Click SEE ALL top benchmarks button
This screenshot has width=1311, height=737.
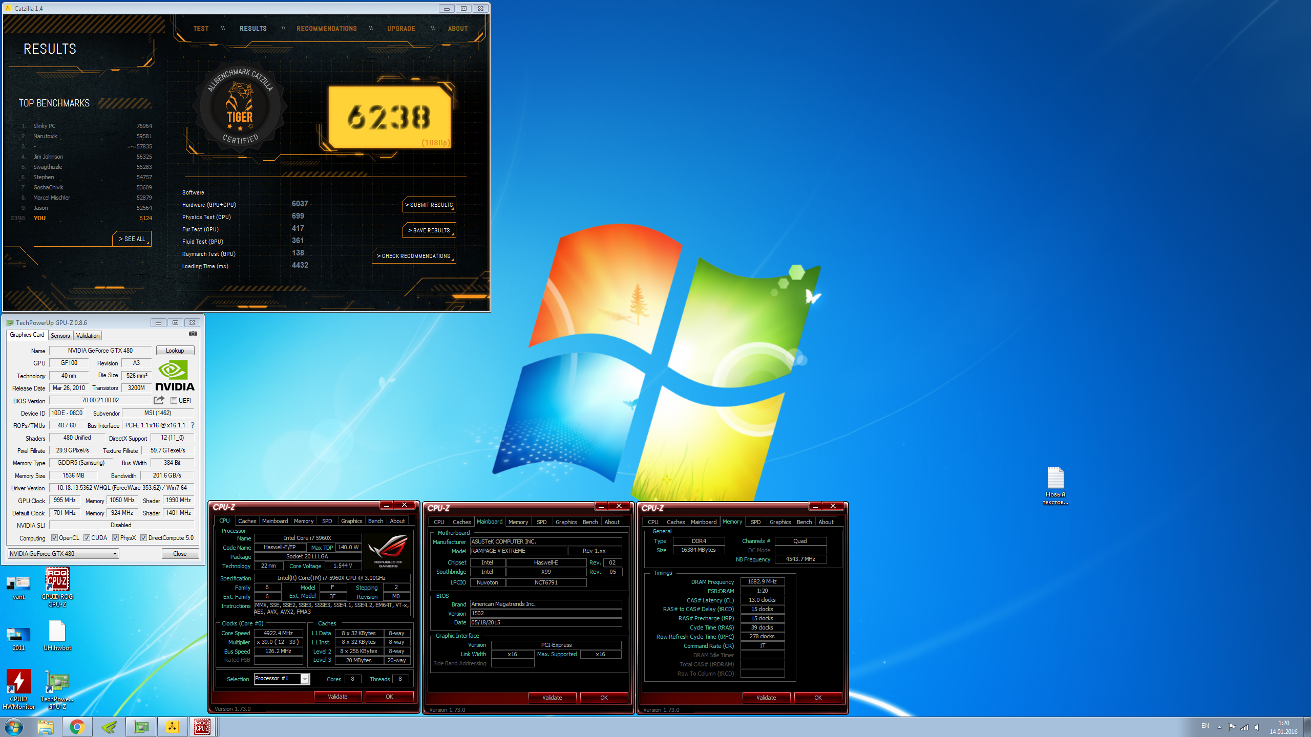click(132, 239)
